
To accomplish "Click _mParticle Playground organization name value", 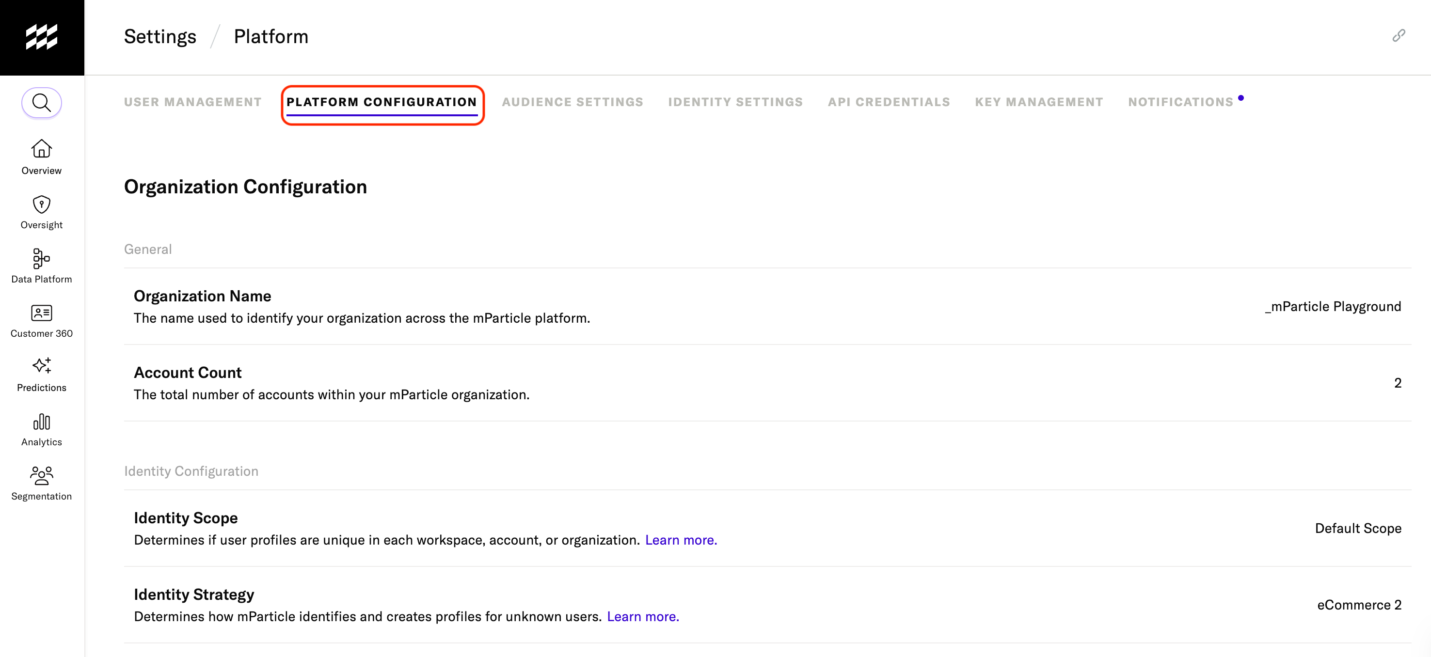I will [1333, 307].
